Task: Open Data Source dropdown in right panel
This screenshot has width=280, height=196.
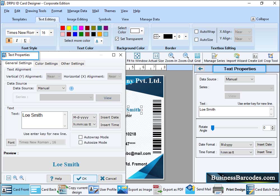Action: (239, 79)
